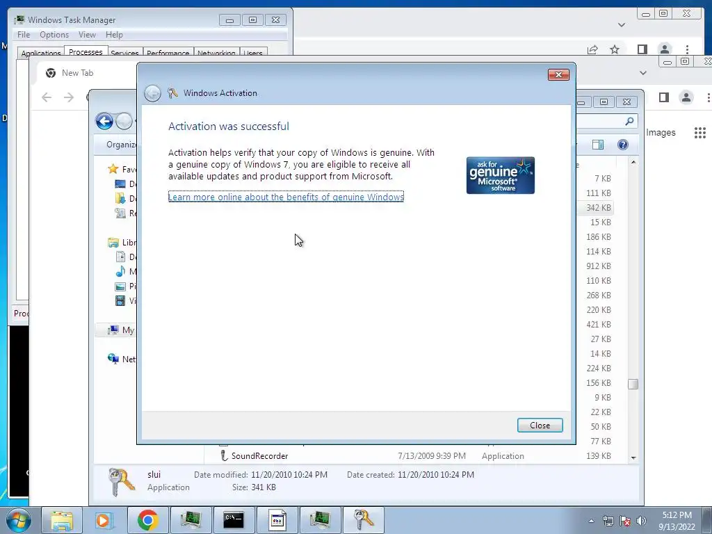Open Chrome from the taskbar
712x534 pixels.
point(147,520)
